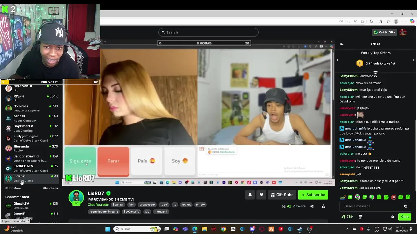Open RDjavi channel in following list
Image resolution: width=417 pixels, height=234 pixels.
(x=31, y=98)
